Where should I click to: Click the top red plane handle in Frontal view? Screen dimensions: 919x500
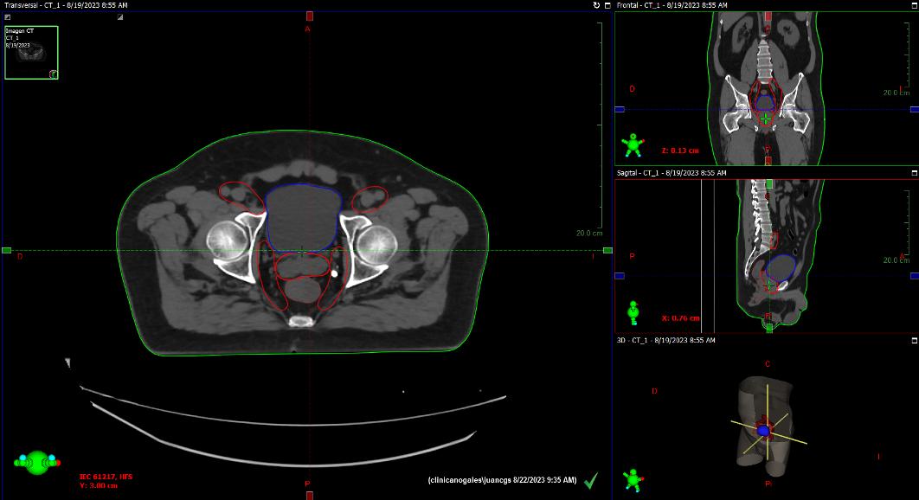[x=768, y=16]
